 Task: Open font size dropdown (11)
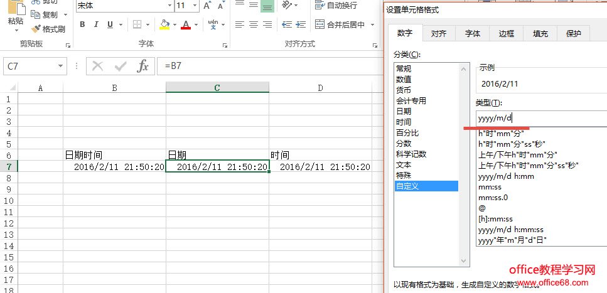(x=195, y=6)
